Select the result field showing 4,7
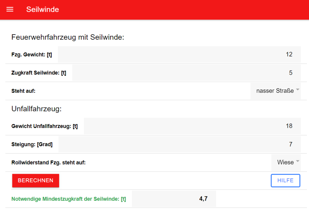Screen dimensions: 309x210 pos(204,199)
